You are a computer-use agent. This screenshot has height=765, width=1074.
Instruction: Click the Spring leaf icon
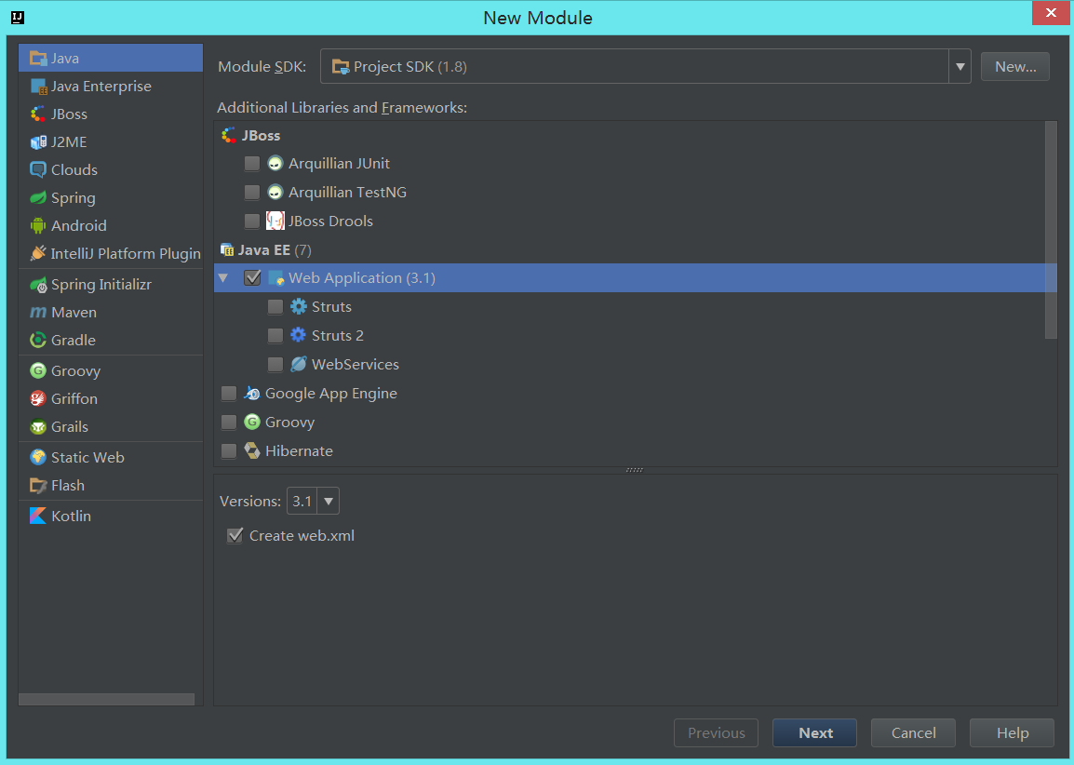[x=38, y=198]
